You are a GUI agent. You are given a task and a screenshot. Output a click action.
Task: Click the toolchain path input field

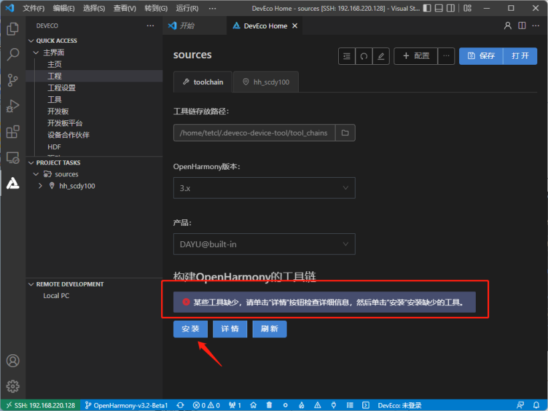[254, 133]
